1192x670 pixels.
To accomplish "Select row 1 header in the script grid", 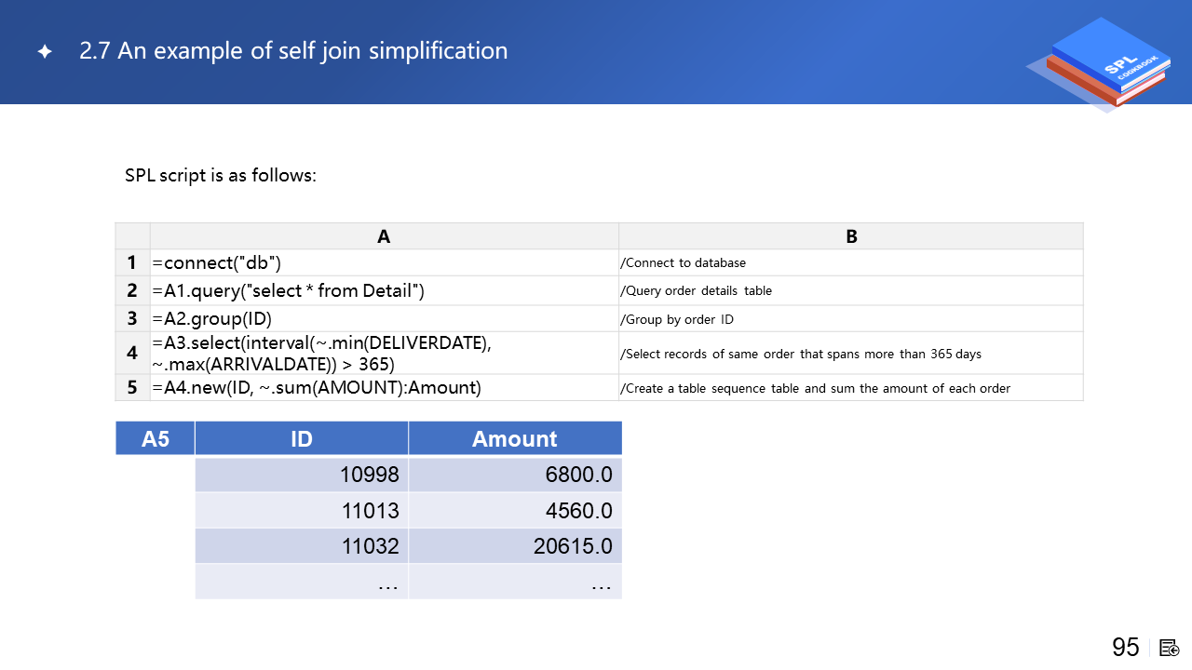I will tap(132, 263).
